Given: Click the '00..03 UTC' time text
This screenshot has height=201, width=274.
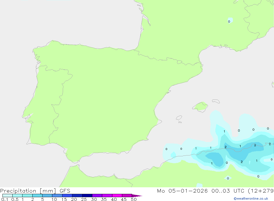Looking at the screenshot, I should pyautogui.click(x=227, y=191).
